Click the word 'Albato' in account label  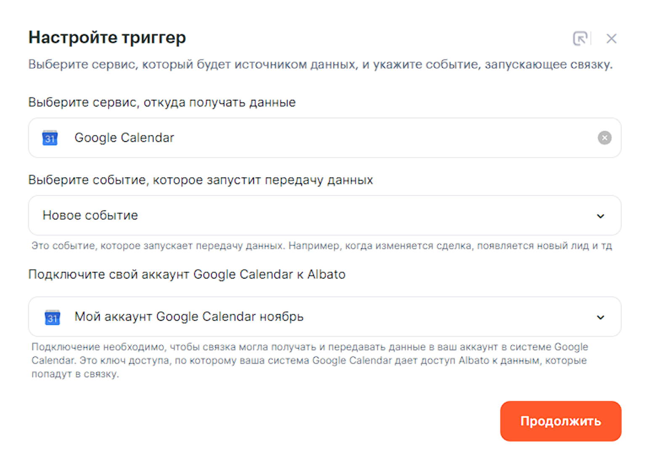pyautogui.click(x=326, y=274)
